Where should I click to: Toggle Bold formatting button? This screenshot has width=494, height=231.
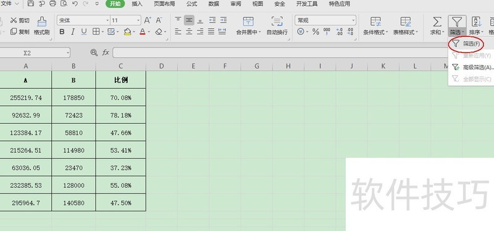click(62, 32)
